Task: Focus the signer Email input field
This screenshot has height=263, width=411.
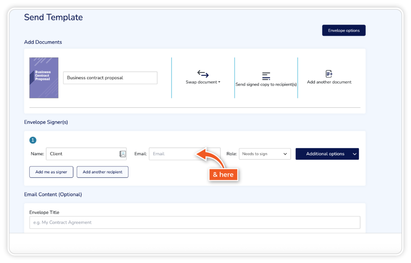Action: coord(172,154)
